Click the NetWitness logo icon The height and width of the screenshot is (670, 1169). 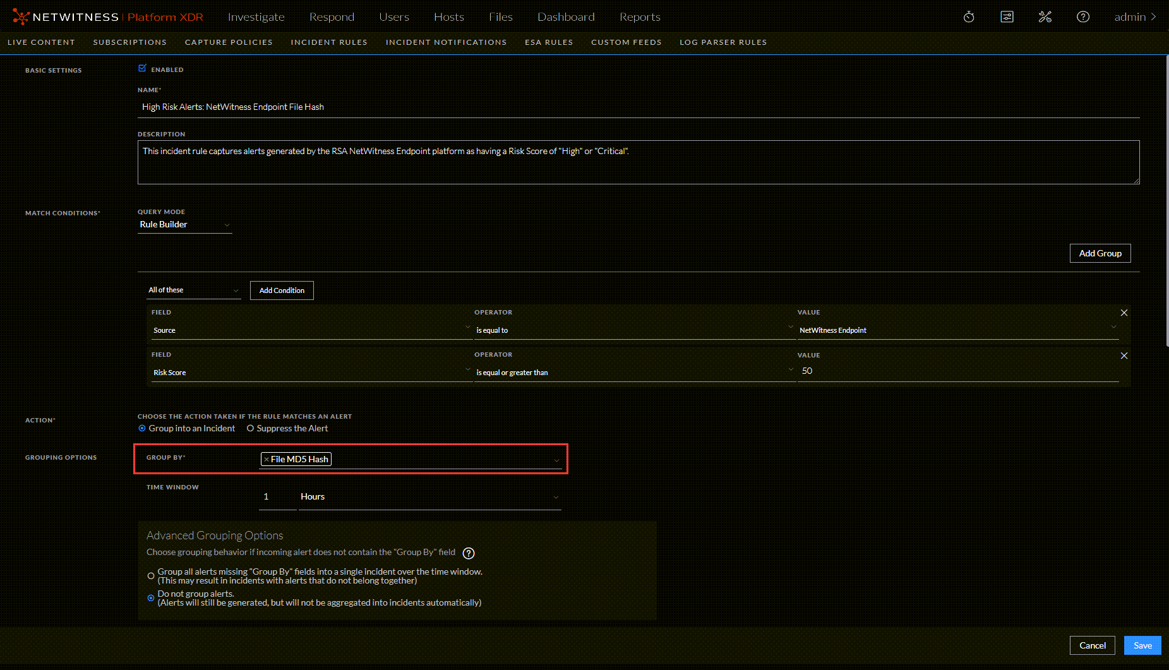(20, 17)
